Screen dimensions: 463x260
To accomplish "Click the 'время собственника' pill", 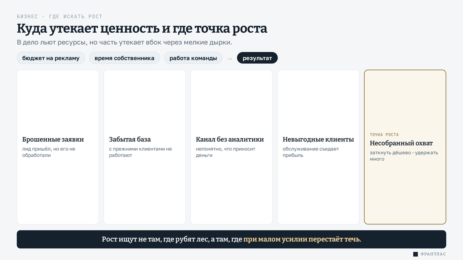I will 125,58.
